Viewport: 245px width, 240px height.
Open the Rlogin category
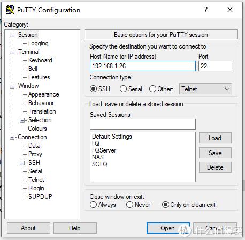coord(36,188)
